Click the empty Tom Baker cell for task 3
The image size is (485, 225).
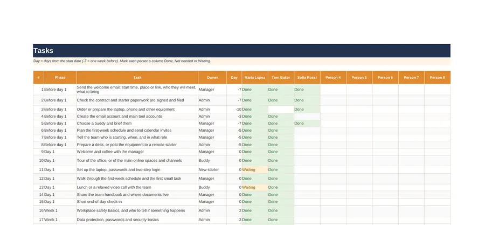281,109
